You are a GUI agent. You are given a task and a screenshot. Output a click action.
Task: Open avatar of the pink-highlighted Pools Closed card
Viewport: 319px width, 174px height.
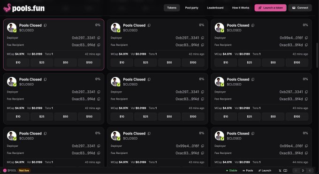12,28
